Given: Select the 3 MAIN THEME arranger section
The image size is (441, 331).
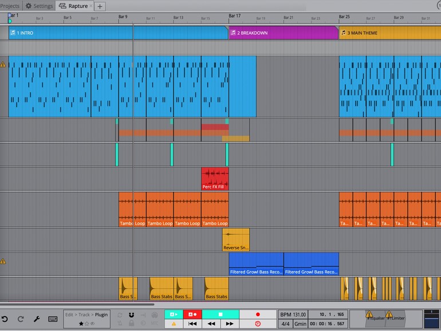Looking at the screenshot, I should point(390,33).
